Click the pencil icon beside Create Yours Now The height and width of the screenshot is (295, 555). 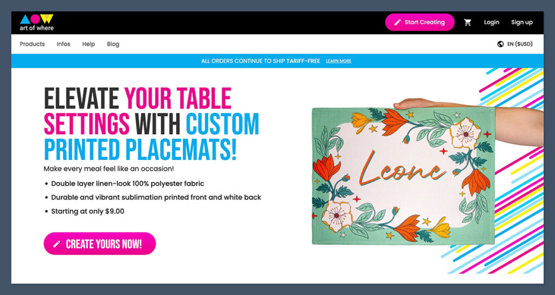[x=56, y=244]
